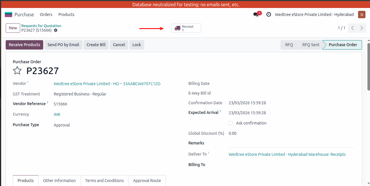
Task: Go to next record arrow
Action: pyautogui.click(x=361, y=28)
